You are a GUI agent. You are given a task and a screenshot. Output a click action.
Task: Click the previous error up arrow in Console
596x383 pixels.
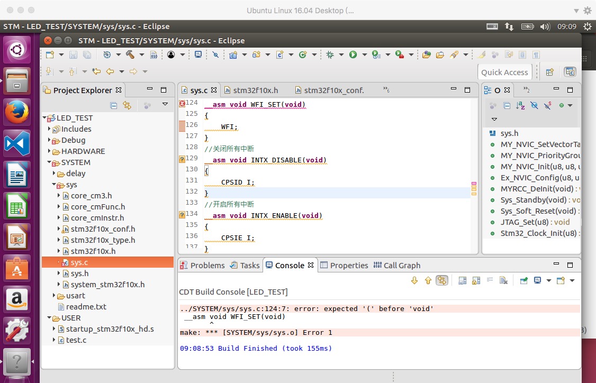pyautogui.click(x=428, y=280)
